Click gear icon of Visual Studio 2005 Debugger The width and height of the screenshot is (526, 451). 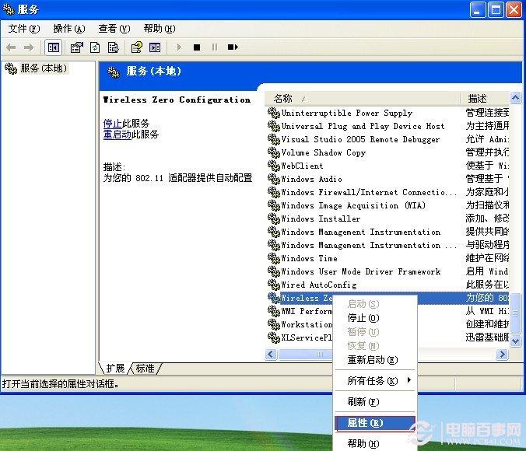(274, 139)
